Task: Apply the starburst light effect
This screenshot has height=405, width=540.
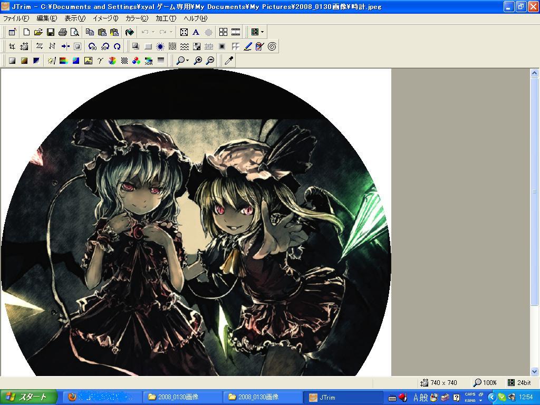Action: [x=160, y=46]
